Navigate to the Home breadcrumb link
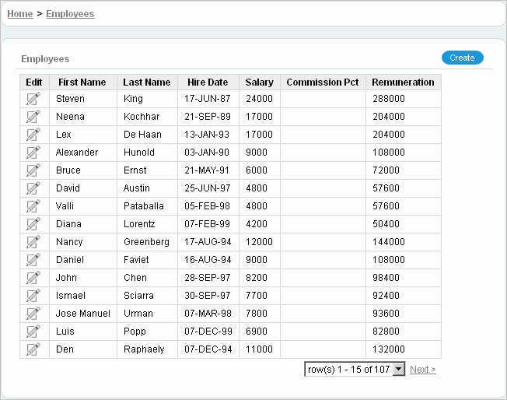This screenshot has height=400, width=507. [19, 14]
